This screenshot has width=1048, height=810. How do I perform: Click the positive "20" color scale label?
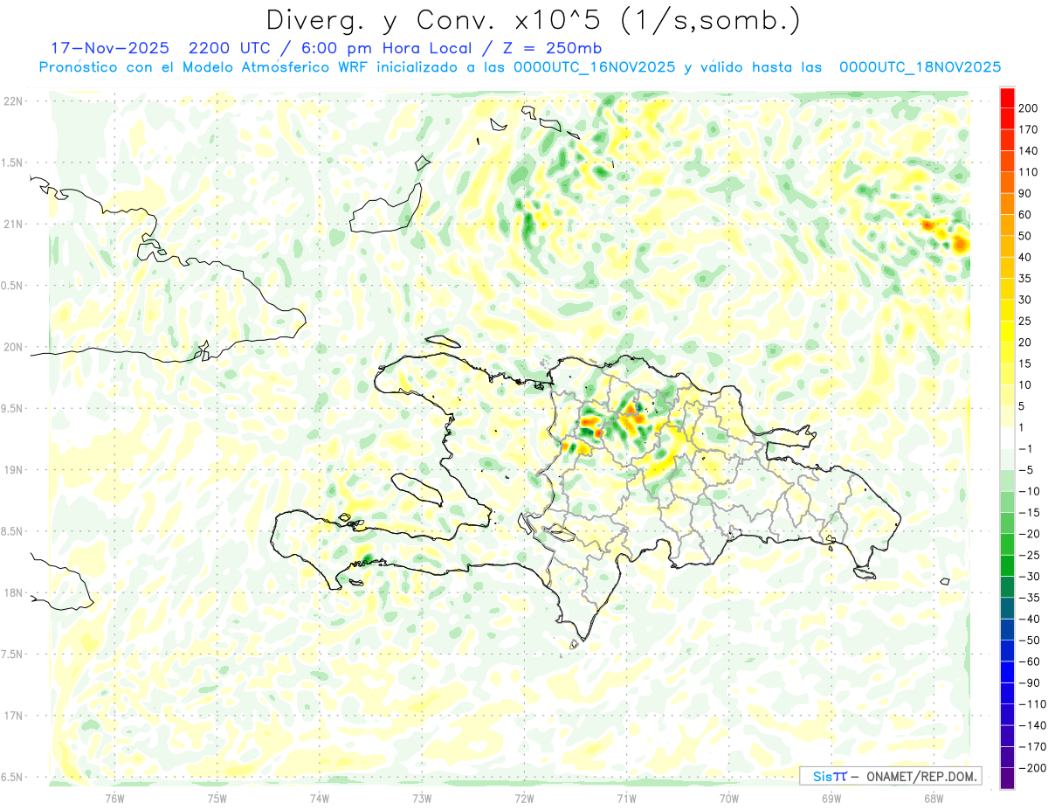pyautogui.click(x=1026, y=343)
